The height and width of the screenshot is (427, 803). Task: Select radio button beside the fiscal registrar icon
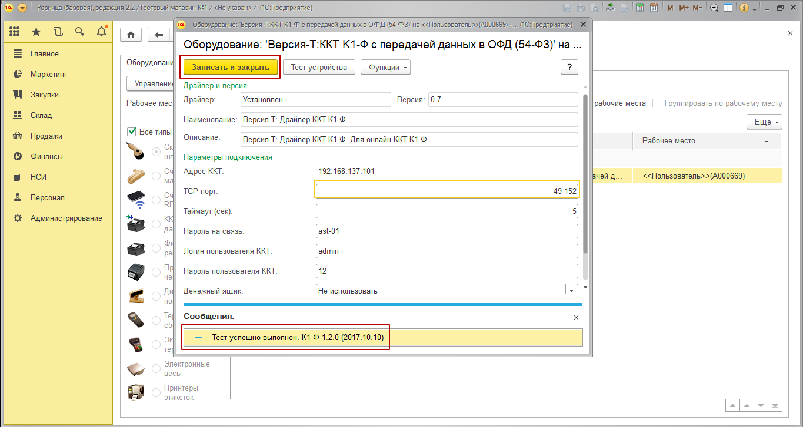coord(156,248)
